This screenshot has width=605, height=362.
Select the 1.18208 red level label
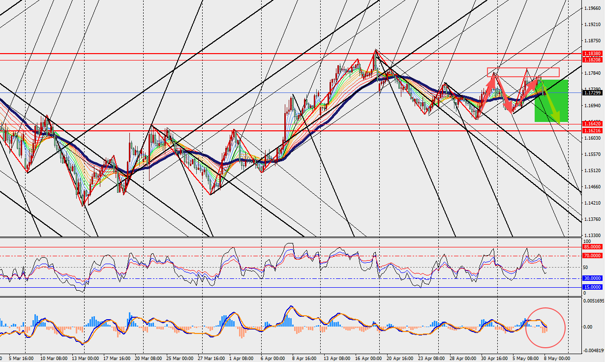(592, 60)
